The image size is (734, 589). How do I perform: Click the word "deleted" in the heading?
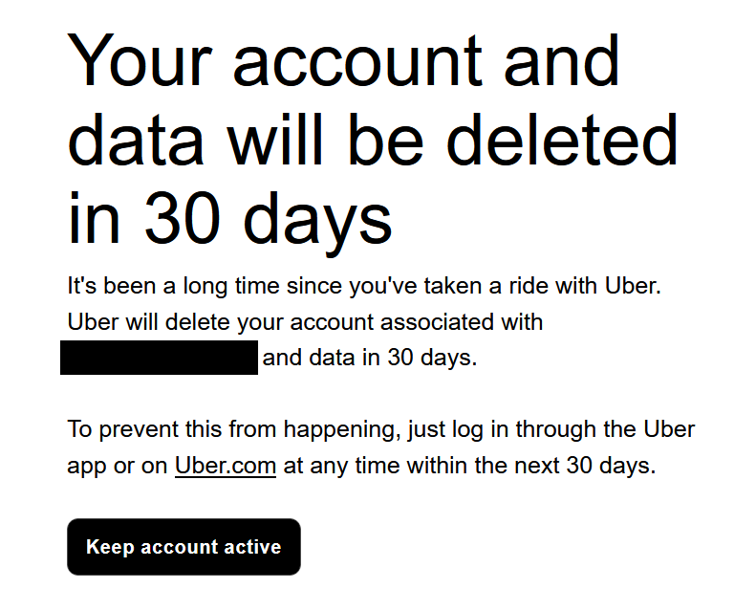(x=562, y=141)
